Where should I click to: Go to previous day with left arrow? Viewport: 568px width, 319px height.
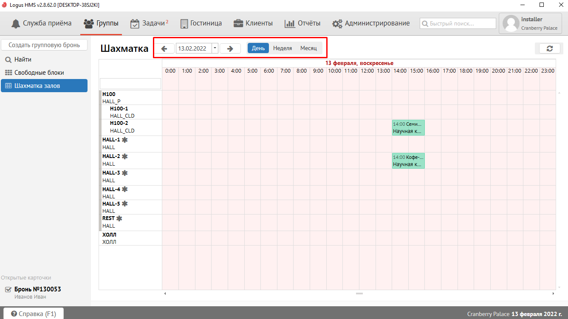point(164,48)
